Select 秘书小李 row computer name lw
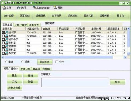Screen dimensions: 131x101 coord(28,39)
